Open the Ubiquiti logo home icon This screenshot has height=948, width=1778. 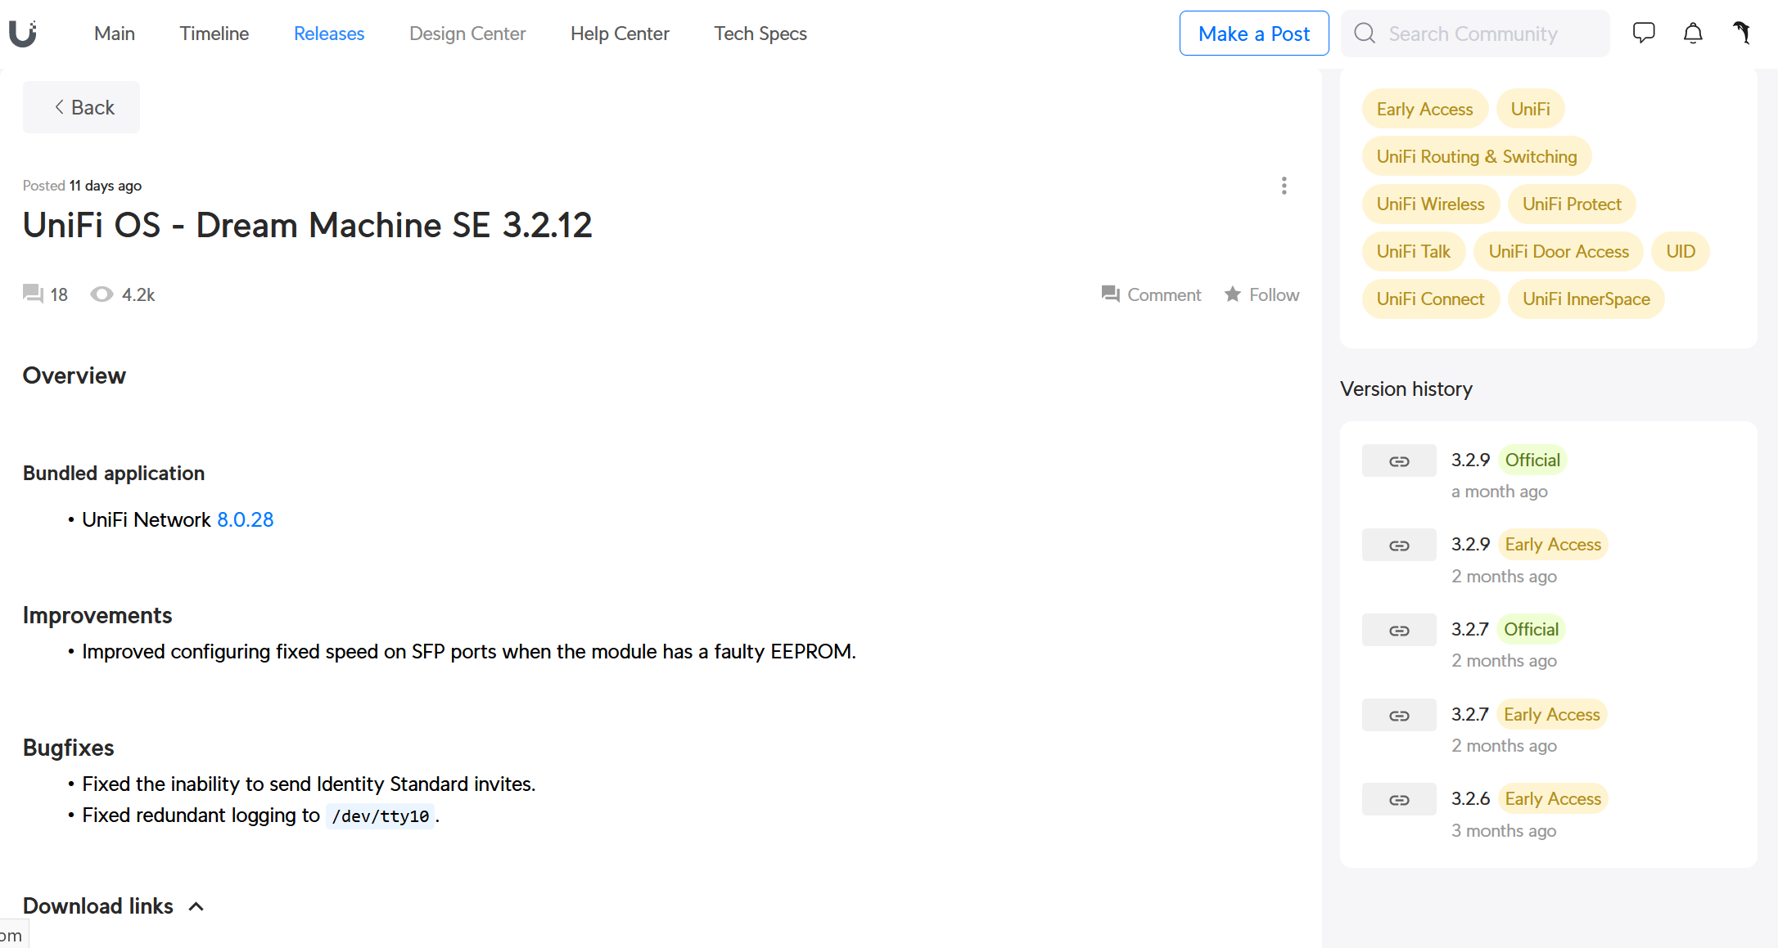point(23,34)
